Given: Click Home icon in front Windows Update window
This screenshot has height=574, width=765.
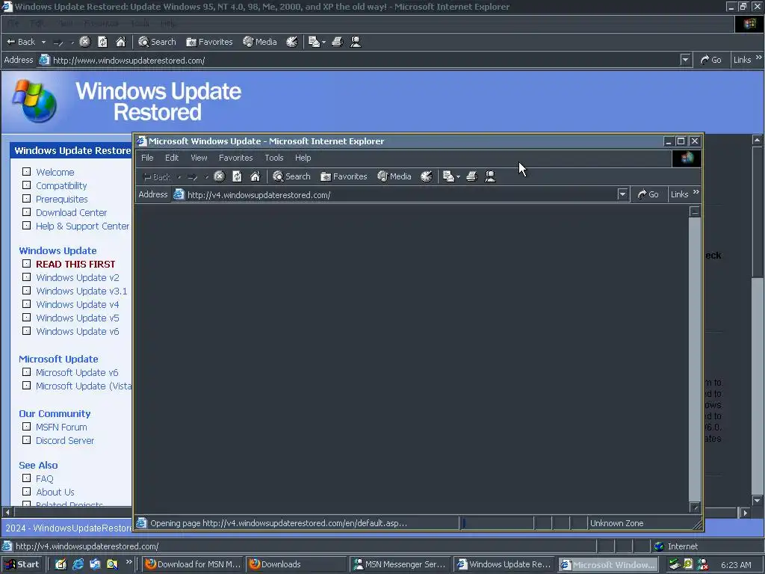Looking at the screenshot, I should pos(255,176).
